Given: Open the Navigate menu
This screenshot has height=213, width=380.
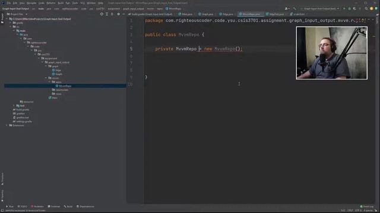Looking at the screenshot, I should [x=31, y=3].
